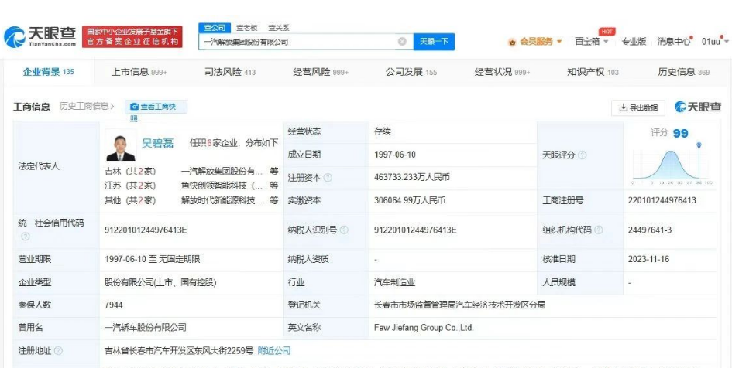Click the registered capital 463733.233万人民币
Screen dimensions: 732x368
click(412, 178)
